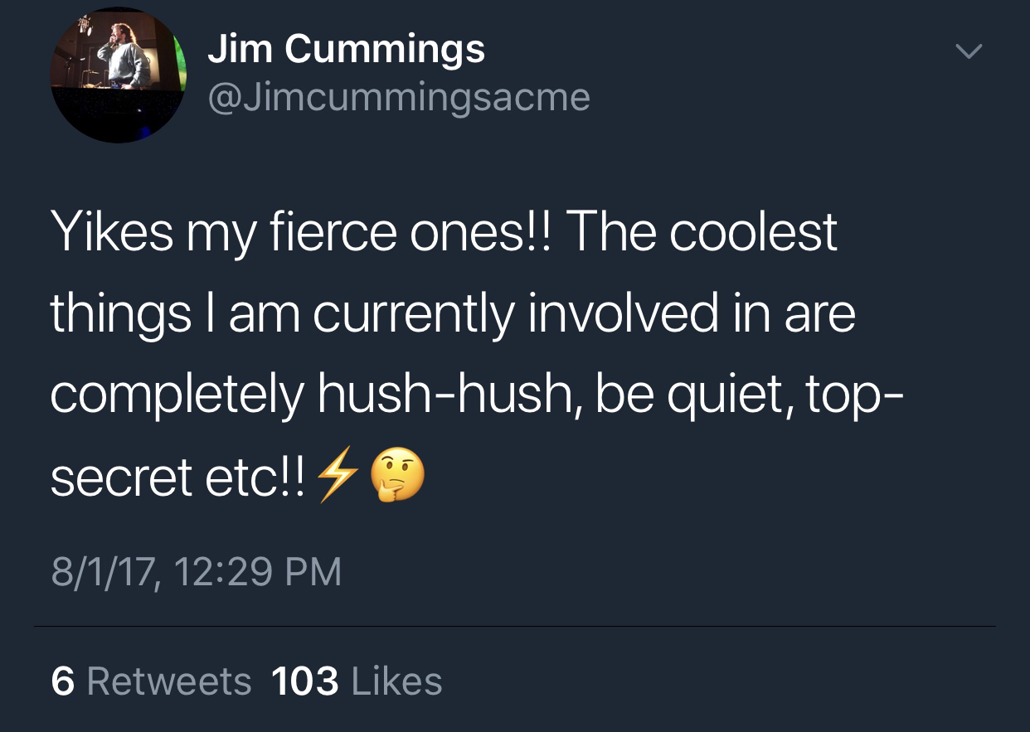Open the @Jimcummingsacme handle link
Screen dimensions: 1030x732
pyautogui.click(x=399, y=99)
